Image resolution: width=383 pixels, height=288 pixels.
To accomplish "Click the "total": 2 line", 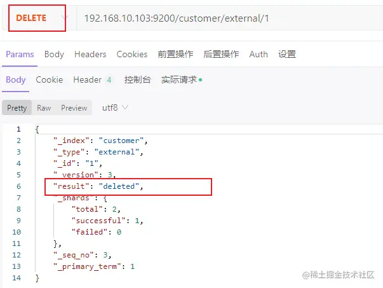I will point(96,209).
